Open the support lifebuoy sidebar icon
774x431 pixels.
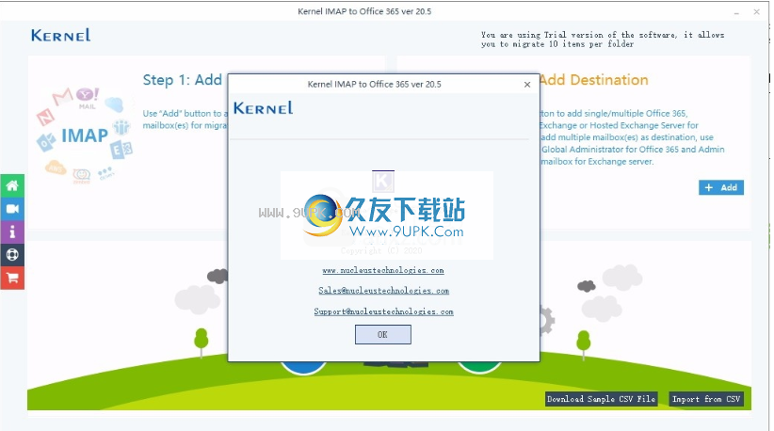[x=12, y=254]
